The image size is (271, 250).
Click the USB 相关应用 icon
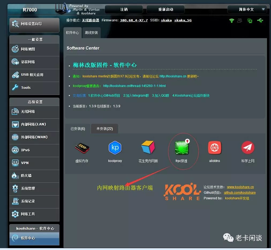[15, 75]
